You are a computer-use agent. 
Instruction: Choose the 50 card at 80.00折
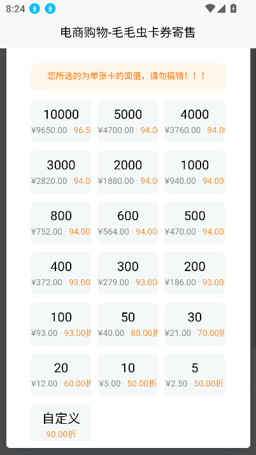pos(128,324)
